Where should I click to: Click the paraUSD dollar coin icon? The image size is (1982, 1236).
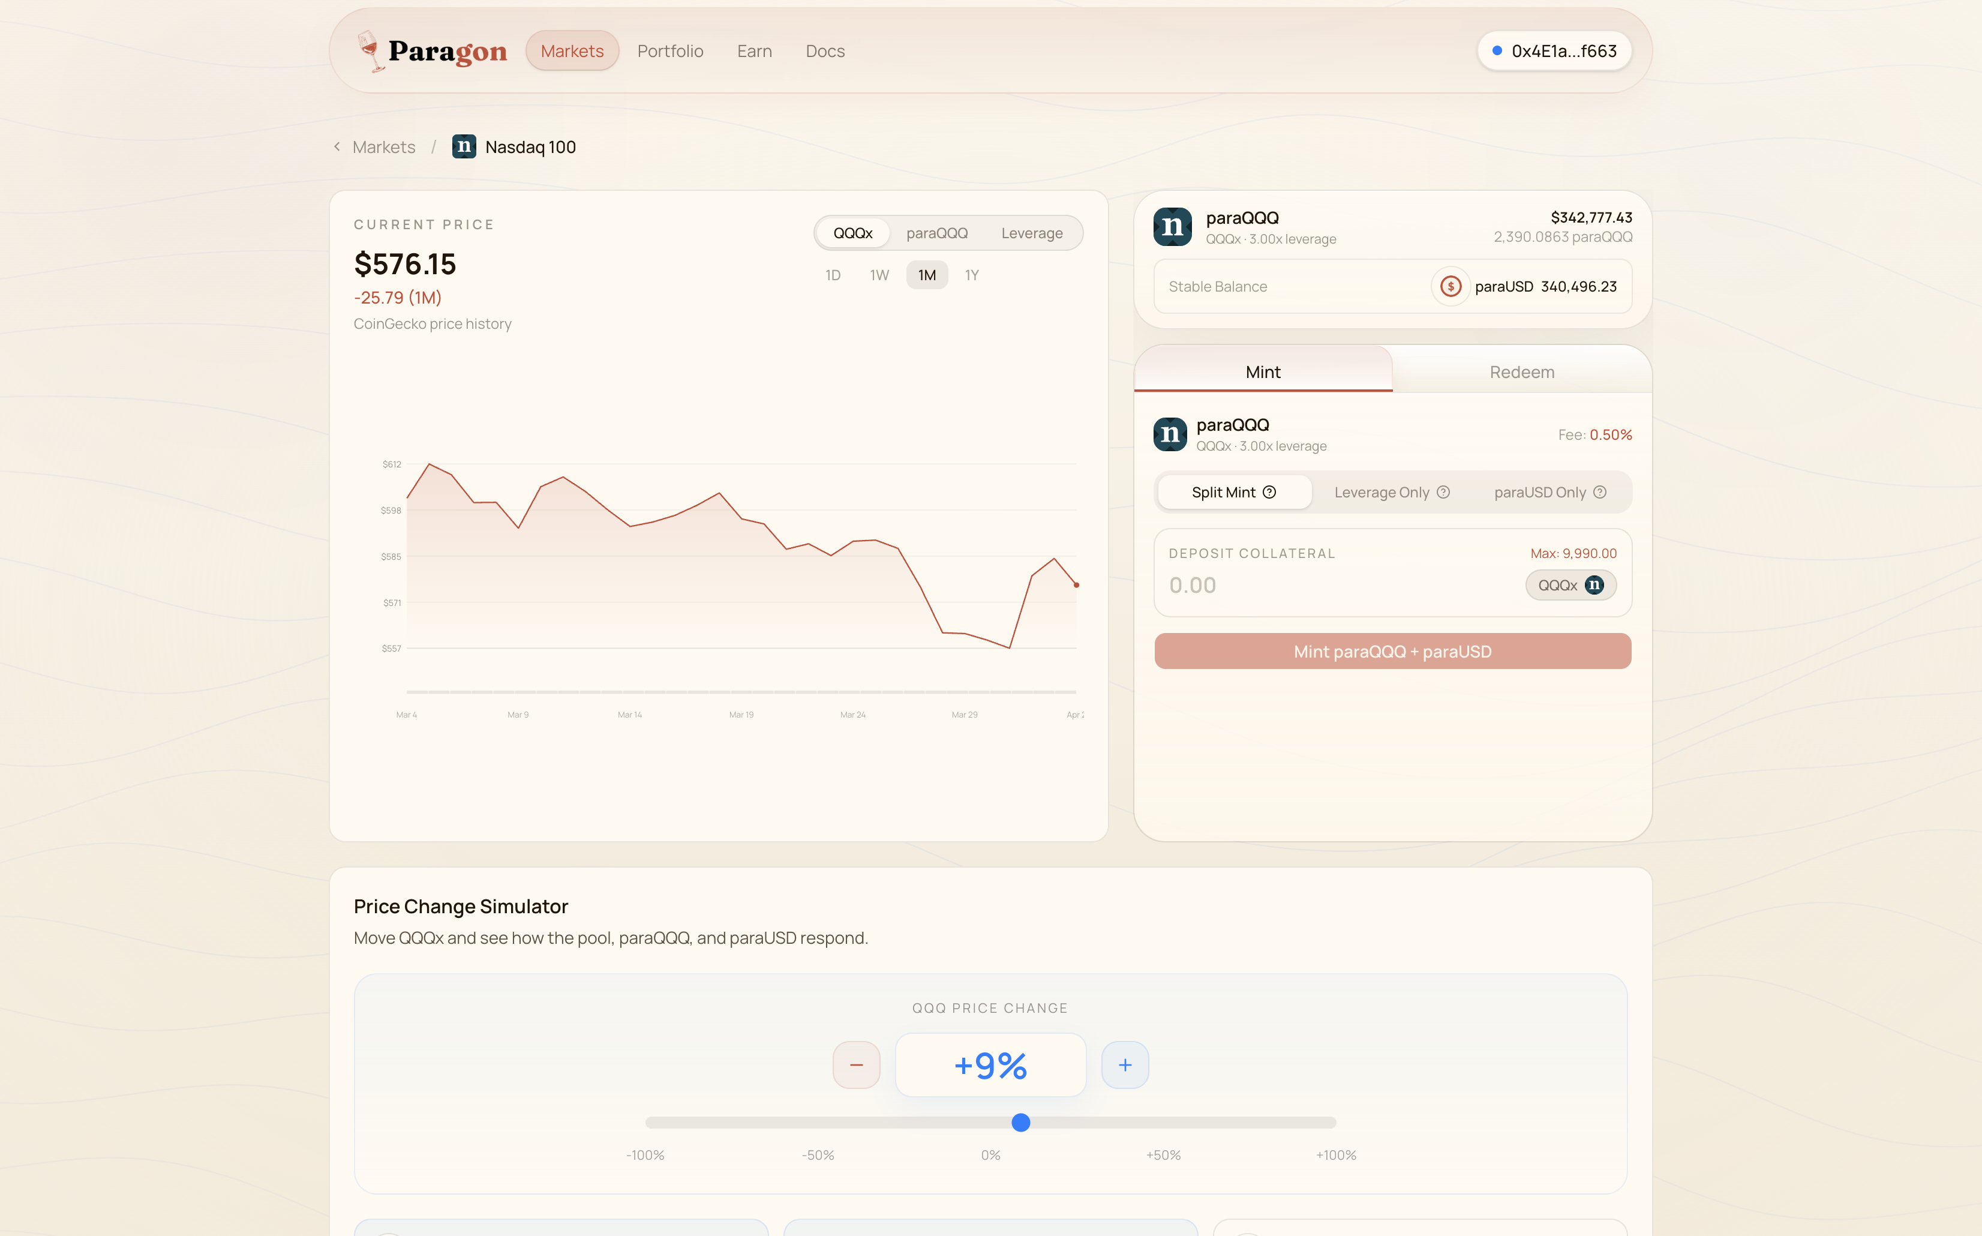[1451, 286]
